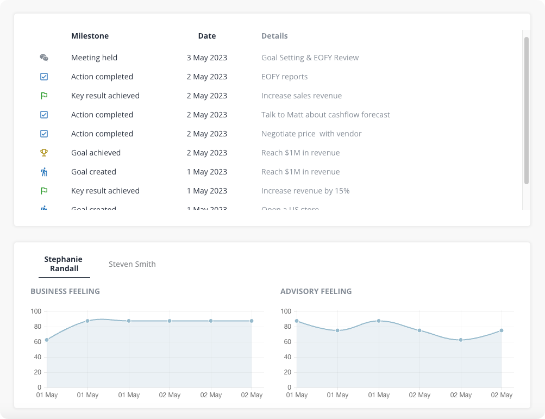The width and height of the screenshot is (545, 419).
Task: Click the first data point on Business Feeling chart
Action: 47,339
